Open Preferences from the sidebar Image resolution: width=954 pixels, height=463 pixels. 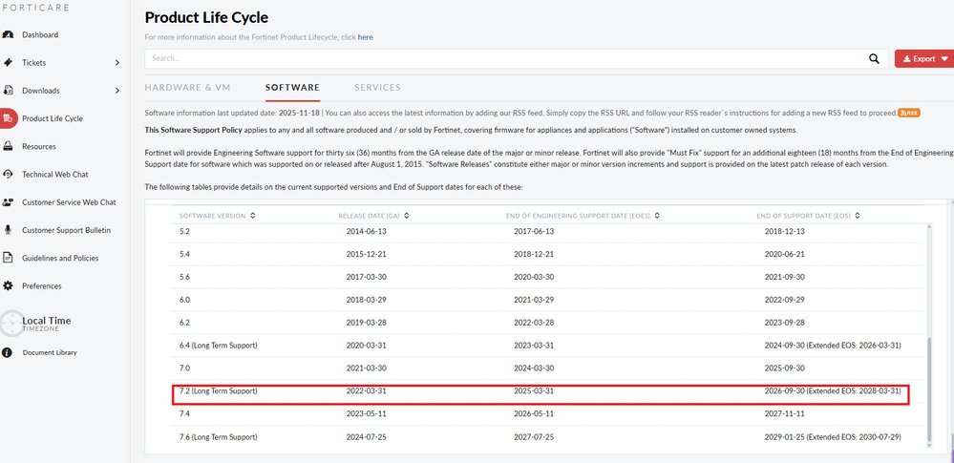tap(42, 286)
